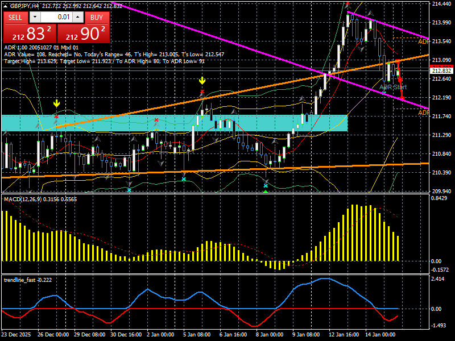455x341 pixels.
Task: Click the -0.1572 MACD scale value
Action: [x=440, y=269]
